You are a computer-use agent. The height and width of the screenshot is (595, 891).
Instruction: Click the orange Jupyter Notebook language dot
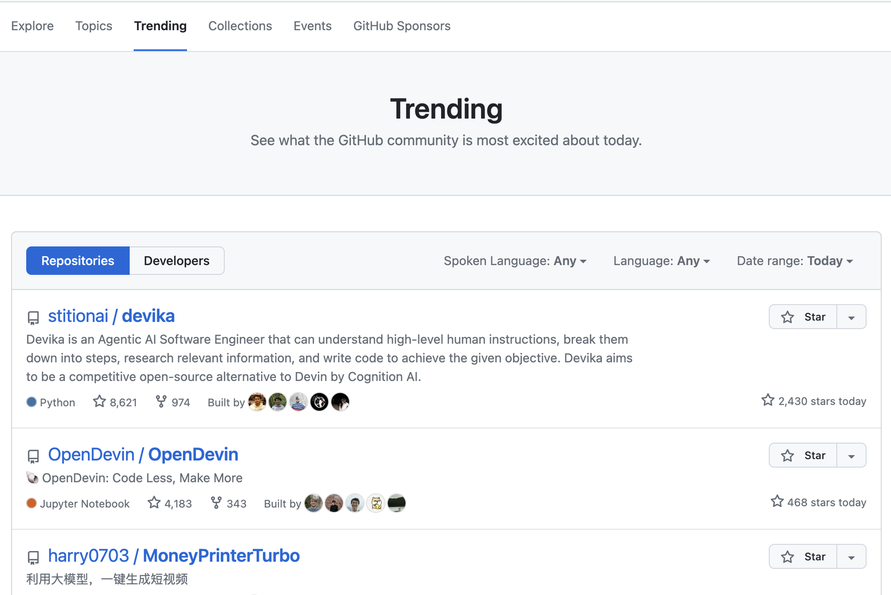tap(32, 503)
